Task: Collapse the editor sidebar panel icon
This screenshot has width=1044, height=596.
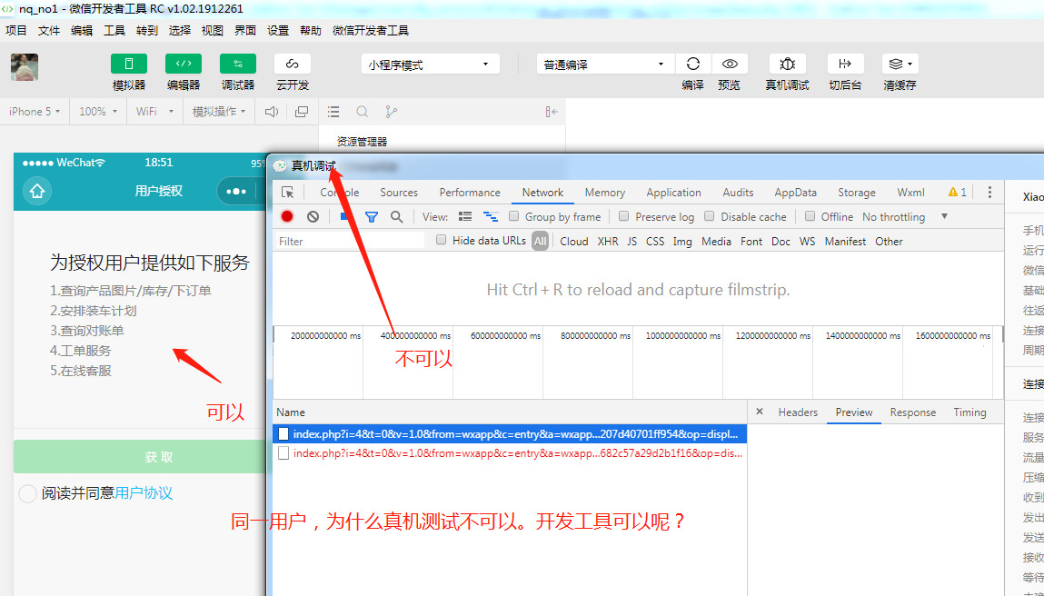Action: click(552, 112)
